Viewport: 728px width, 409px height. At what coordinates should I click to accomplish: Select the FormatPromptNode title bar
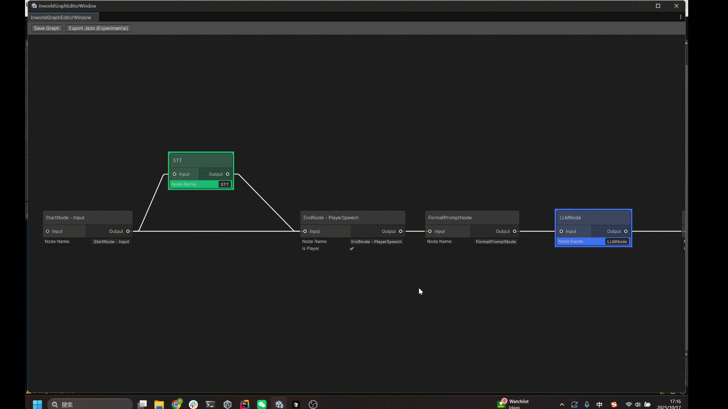click(x=472, y=218)
